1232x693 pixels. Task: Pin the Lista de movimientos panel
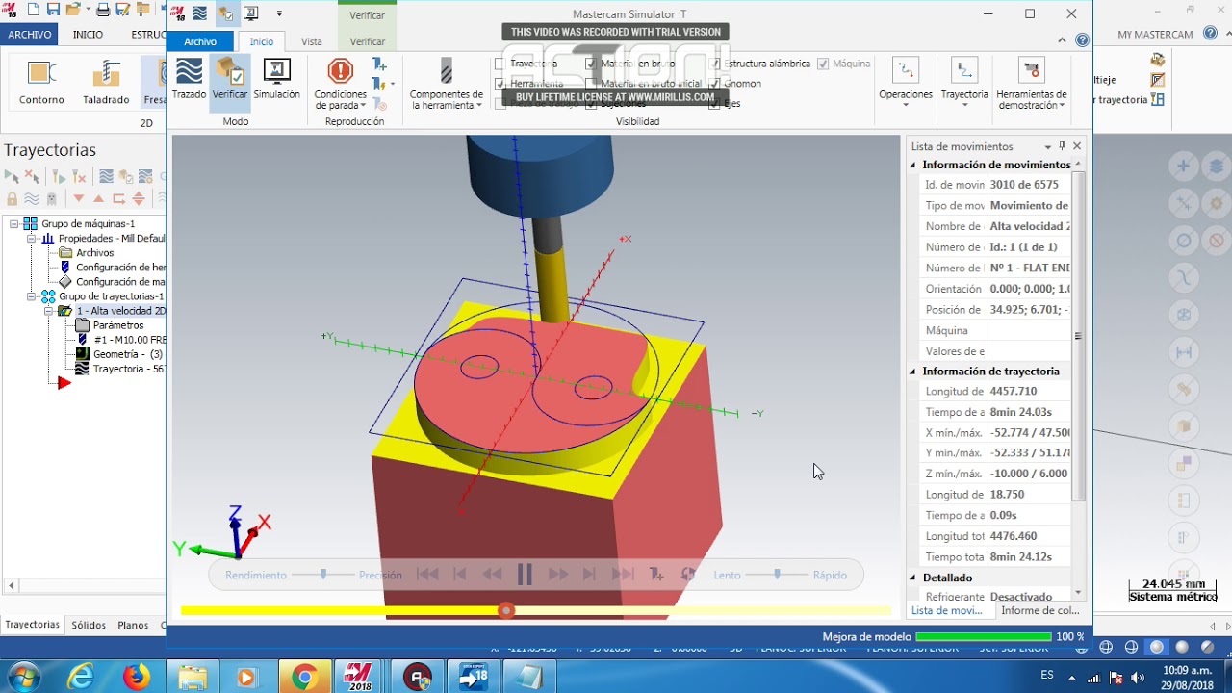pyautogui.click(x=1063, y=146)
